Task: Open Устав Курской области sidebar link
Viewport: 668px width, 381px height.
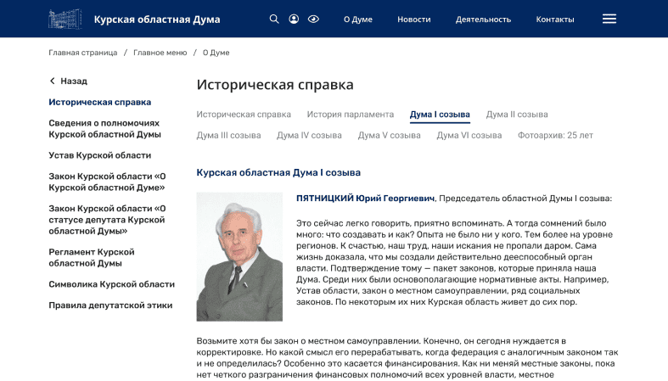Action: point(99,155)
